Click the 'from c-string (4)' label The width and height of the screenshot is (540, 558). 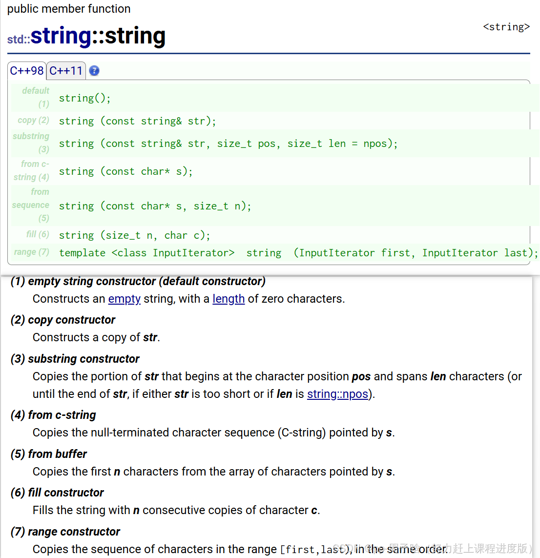coord(31,170)
